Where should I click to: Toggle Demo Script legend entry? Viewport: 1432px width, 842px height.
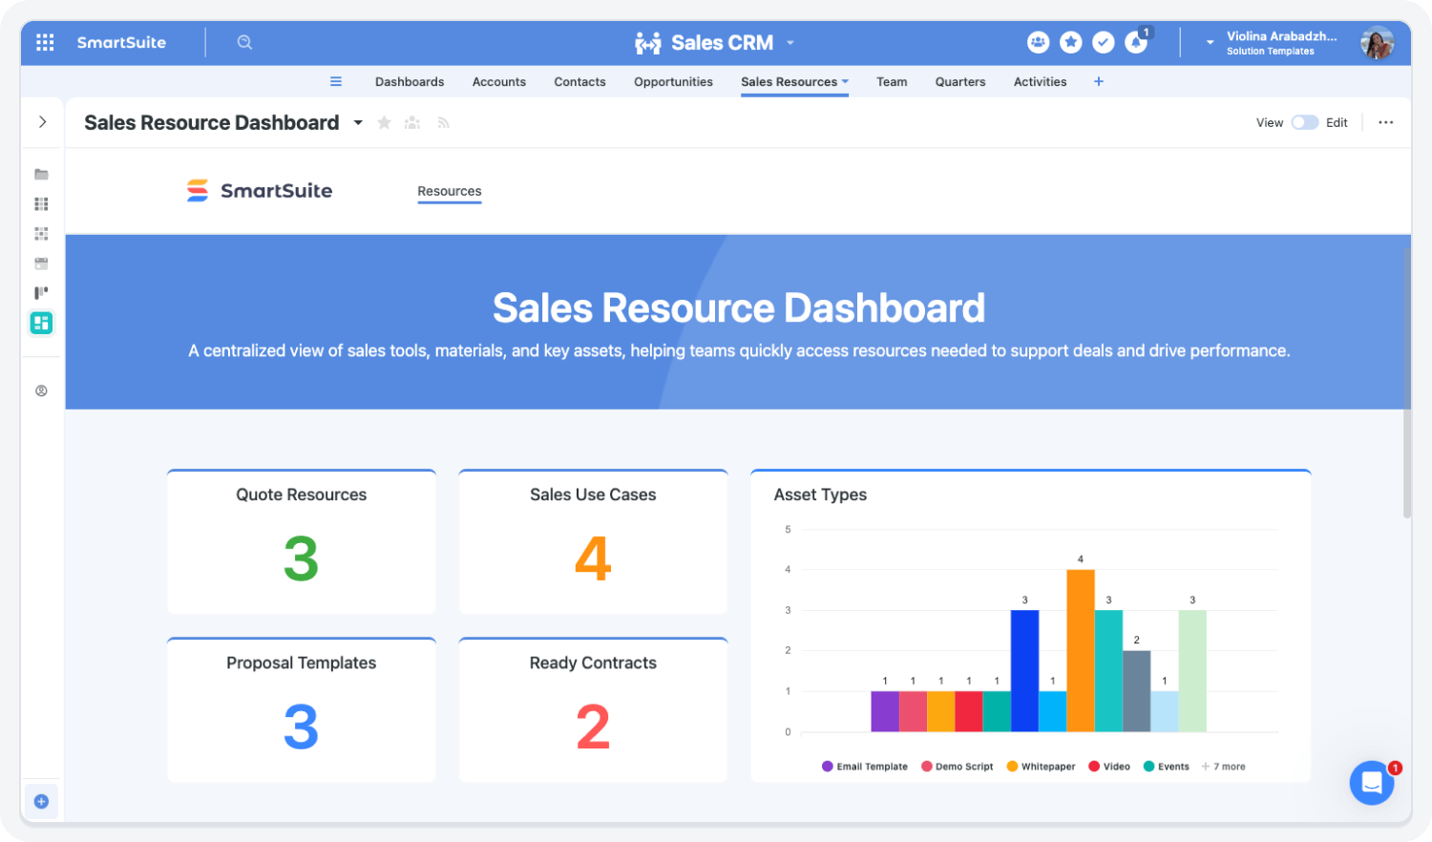coord(957,767)
